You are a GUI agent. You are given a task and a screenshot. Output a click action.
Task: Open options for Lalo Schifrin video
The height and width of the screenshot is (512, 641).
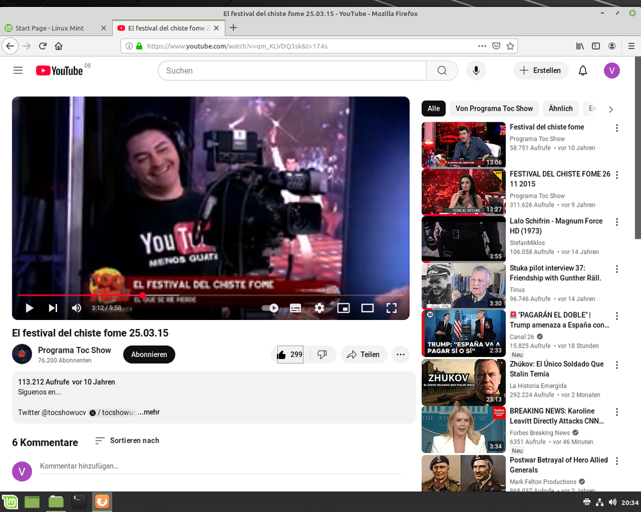pos(617,221)
